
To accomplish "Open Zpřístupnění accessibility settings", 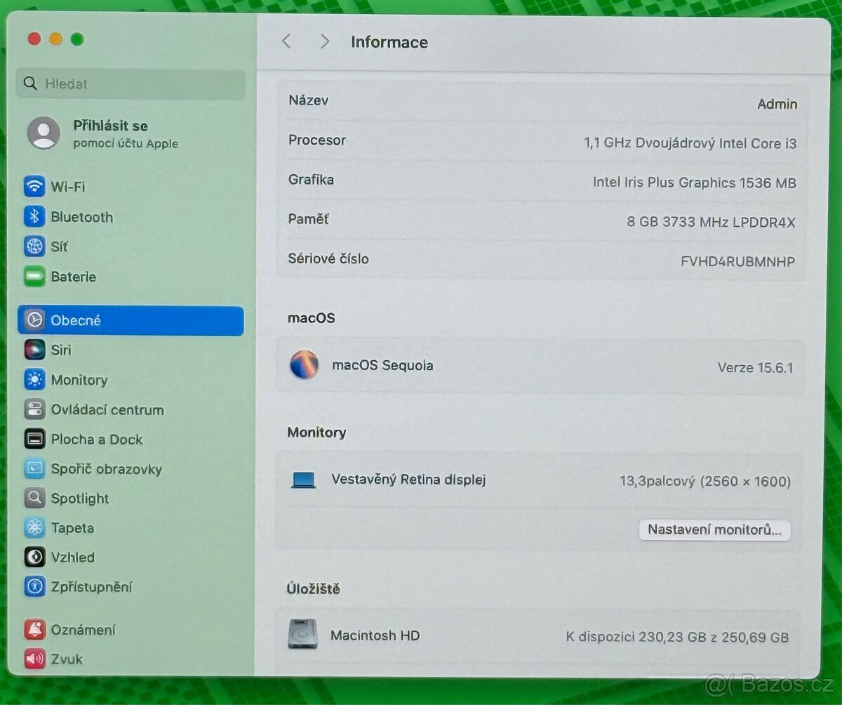I will (x=91, y=587).
